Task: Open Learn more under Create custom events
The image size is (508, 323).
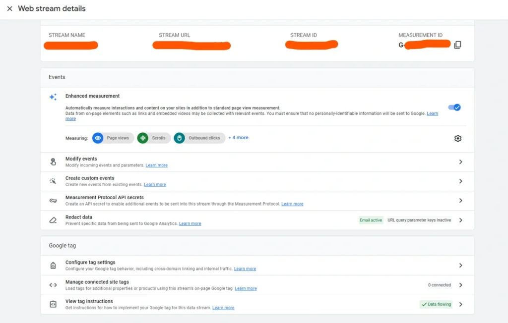Action: (x=155, y=184)
